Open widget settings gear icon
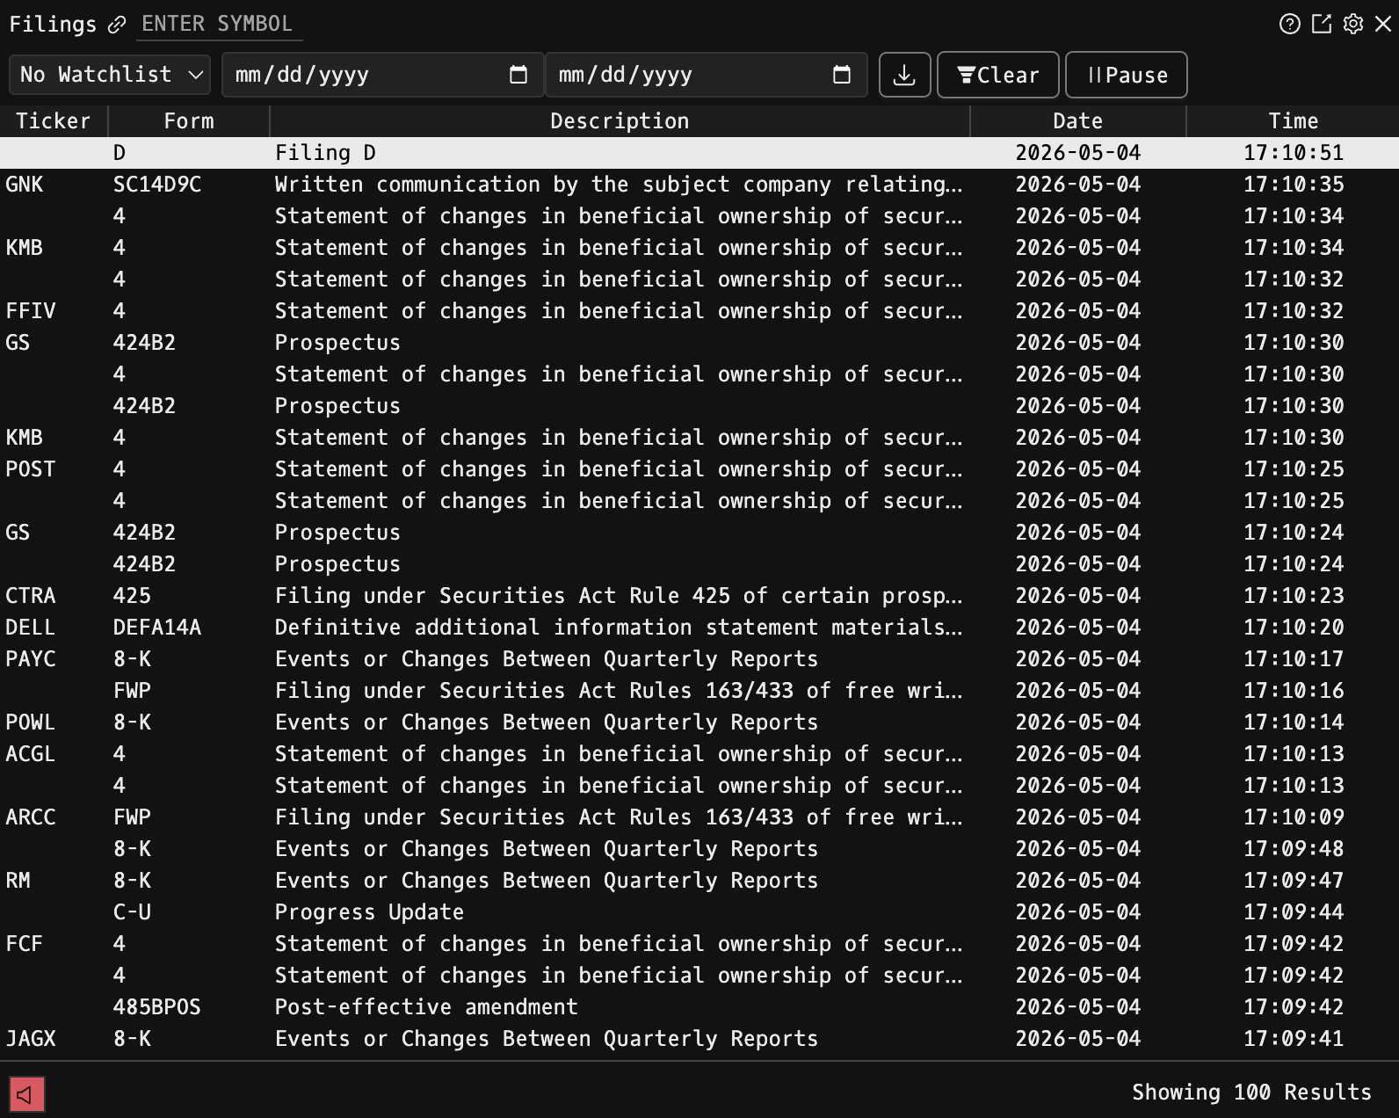 [x=1353, y=24]
